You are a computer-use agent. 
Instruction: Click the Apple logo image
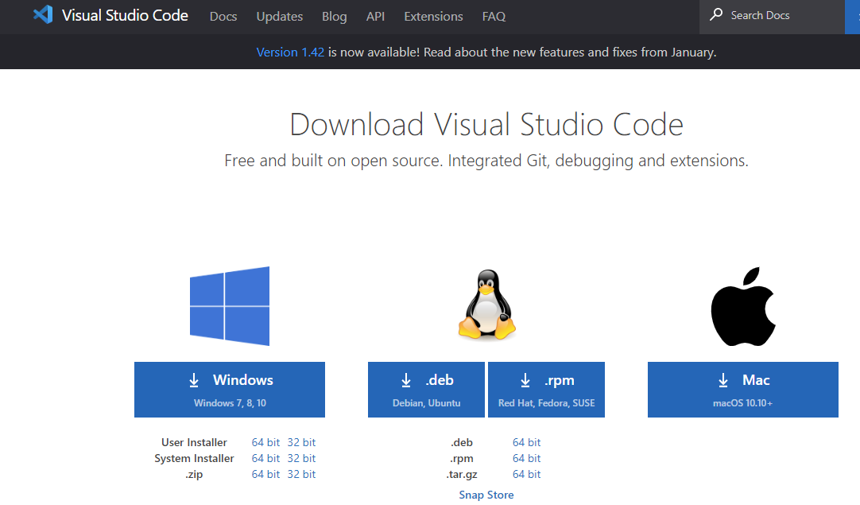coord(743,307)
